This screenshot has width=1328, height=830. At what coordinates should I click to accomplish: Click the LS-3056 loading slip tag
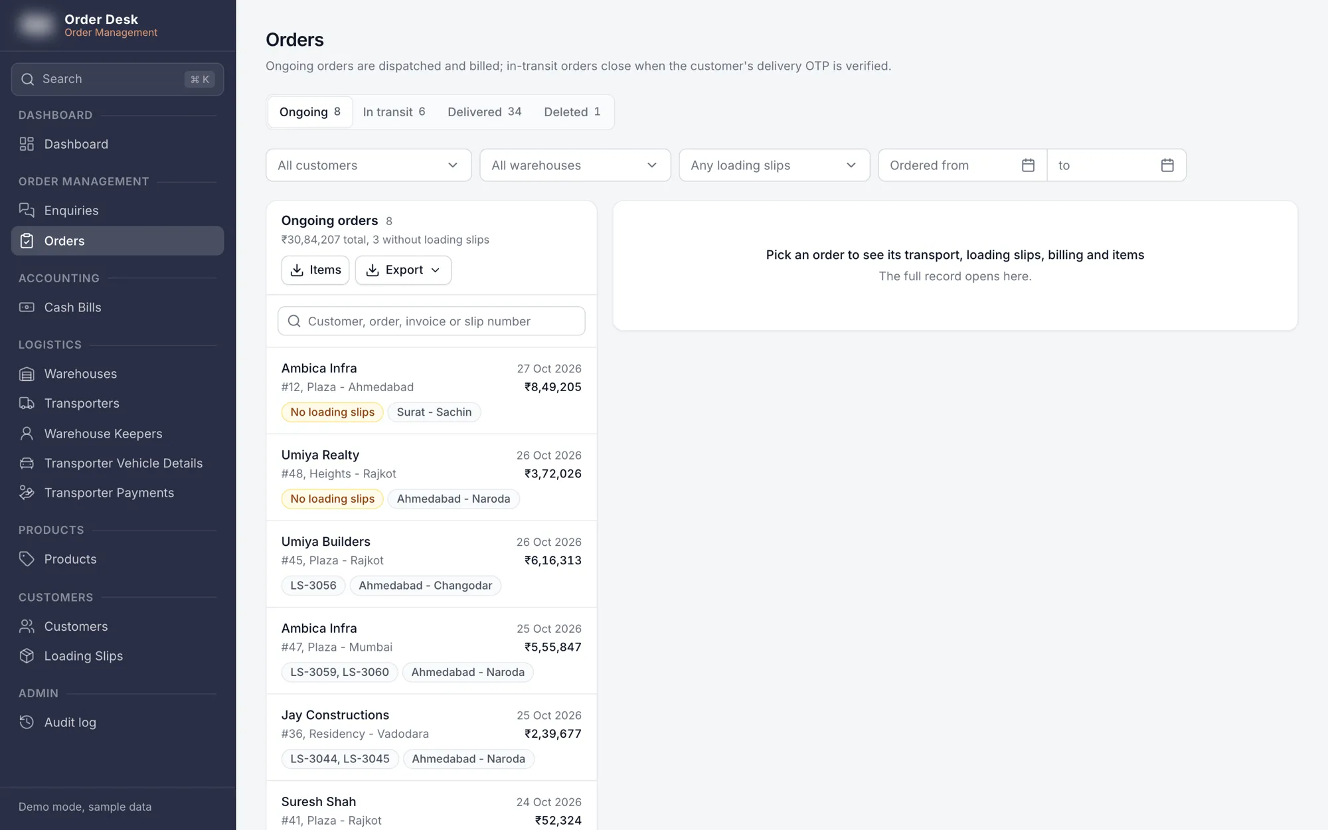click(x=313, y=586)
